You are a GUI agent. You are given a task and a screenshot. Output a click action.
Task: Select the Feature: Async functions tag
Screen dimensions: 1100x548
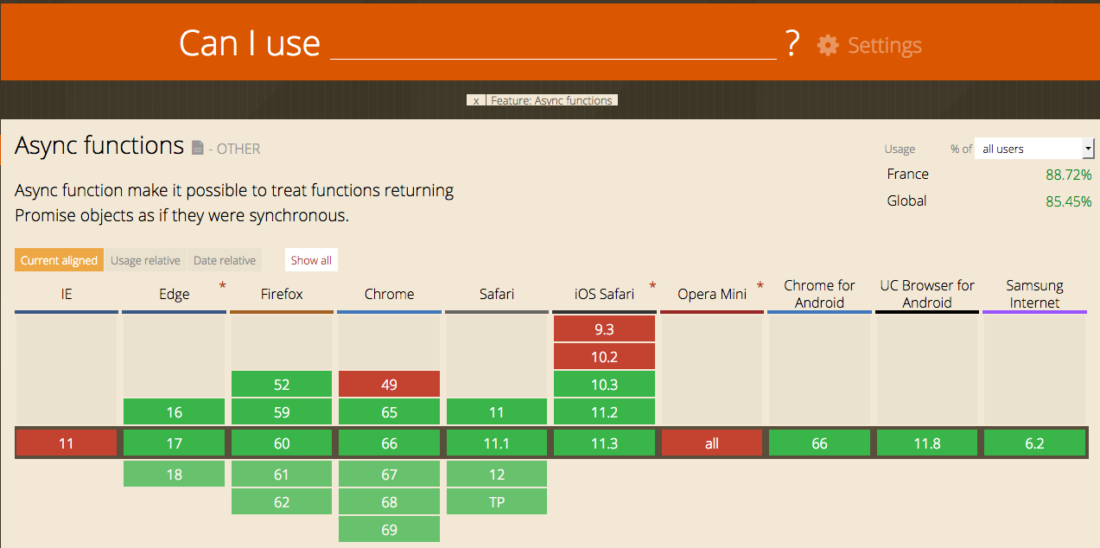pos(552,100)
